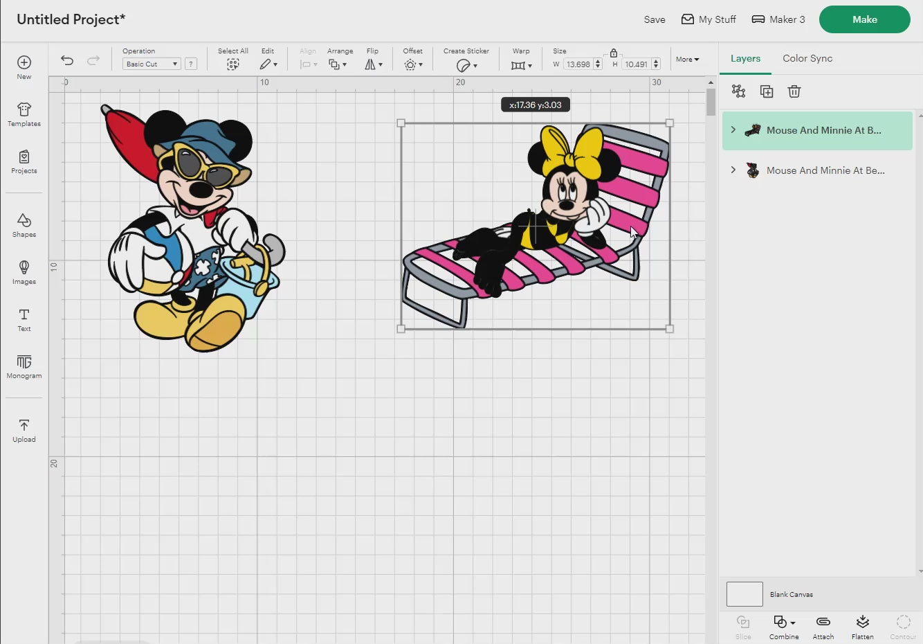Expand the second Mouse And Minnie layer
923x644 pixels.
click(x=733, y=170)
